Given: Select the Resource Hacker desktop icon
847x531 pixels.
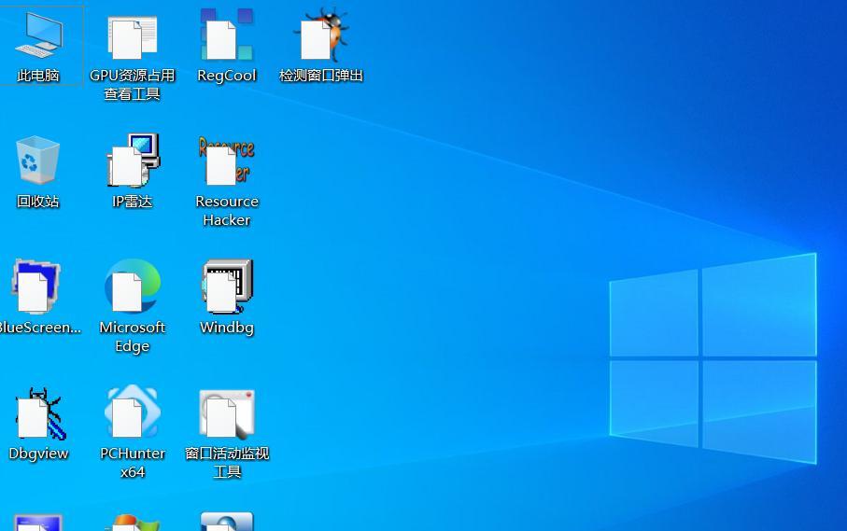Looking at the screenshot, I should point(226,161).
